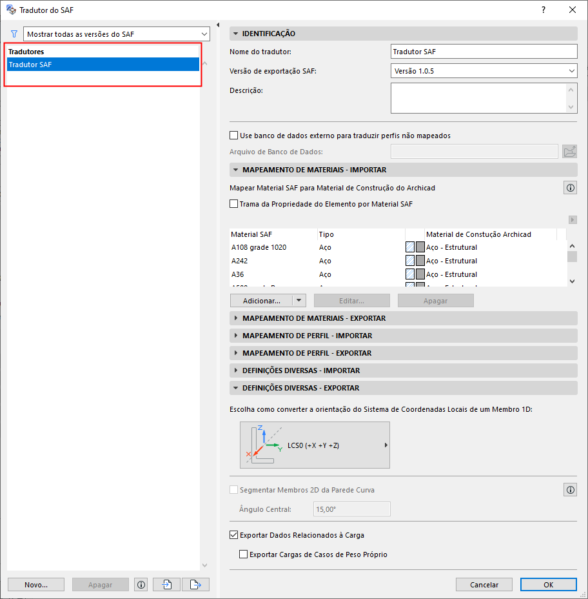This screenshot has width=588, height=599.
Task: Click the hatch pattern icon in the A36 row
Action: coord(410,274)
